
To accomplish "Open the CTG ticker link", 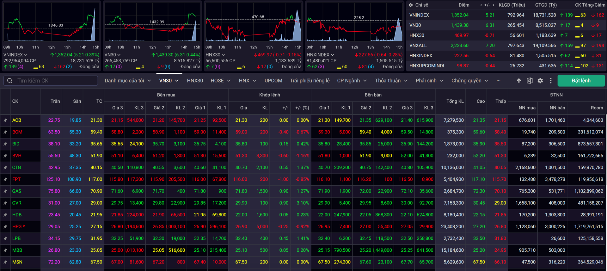I will click(x=17, y=168).
